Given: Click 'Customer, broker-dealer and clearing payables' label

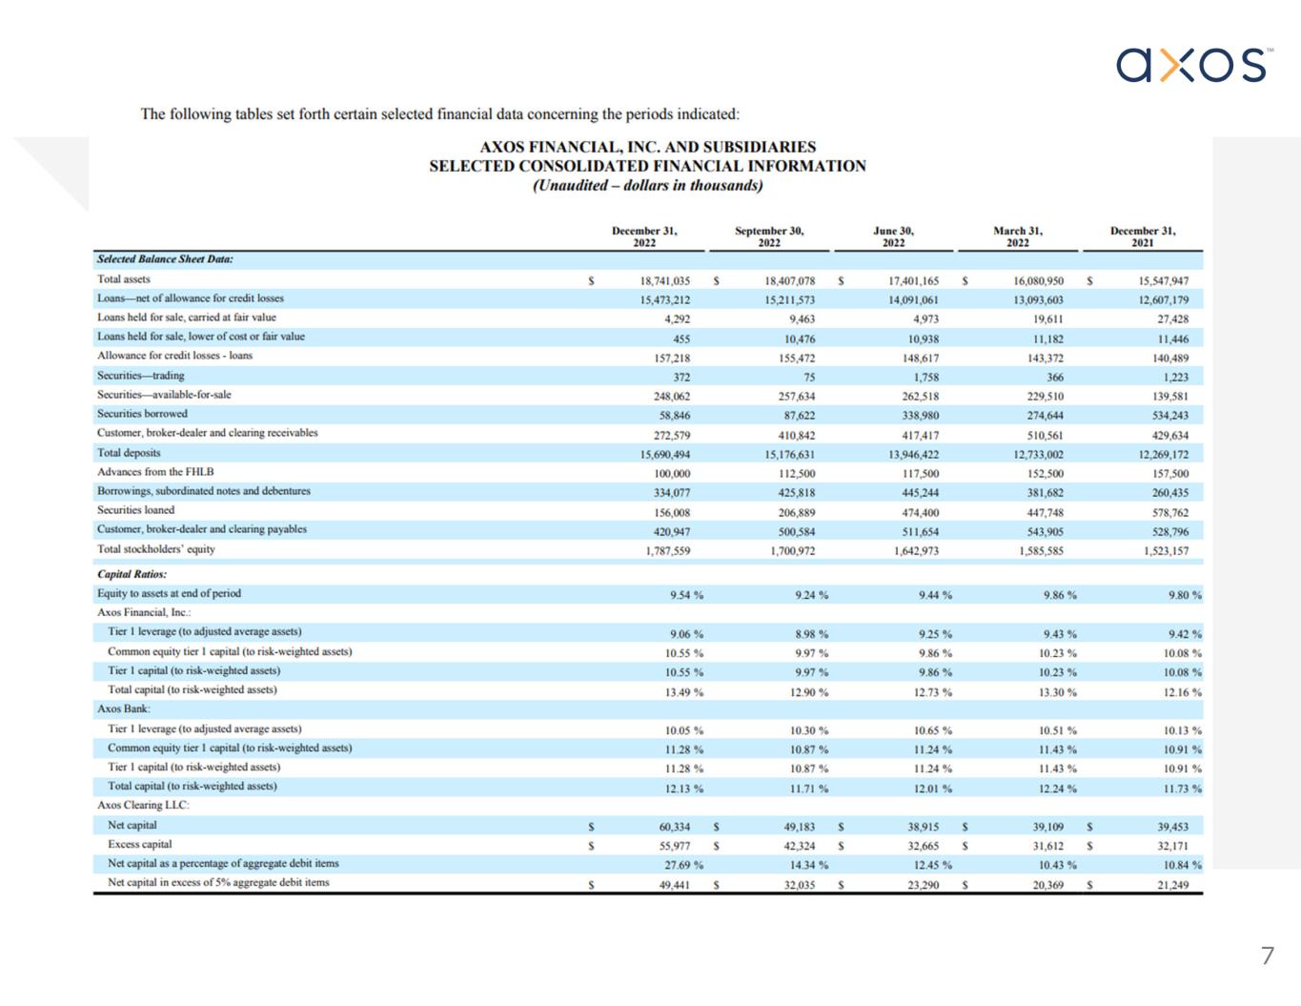Looking at the screenshot, I should tap(202, 529).
